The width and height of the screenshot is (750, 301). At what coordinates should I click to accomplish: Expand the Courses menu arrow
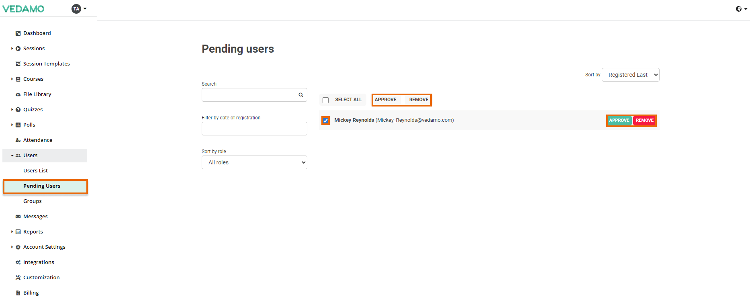pyautogui.click(x=12, y=79)
